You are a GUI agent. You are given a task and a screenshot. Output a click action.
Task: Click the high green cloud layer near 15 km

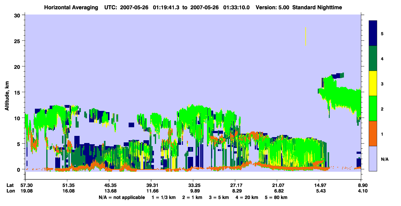(339, 96)
